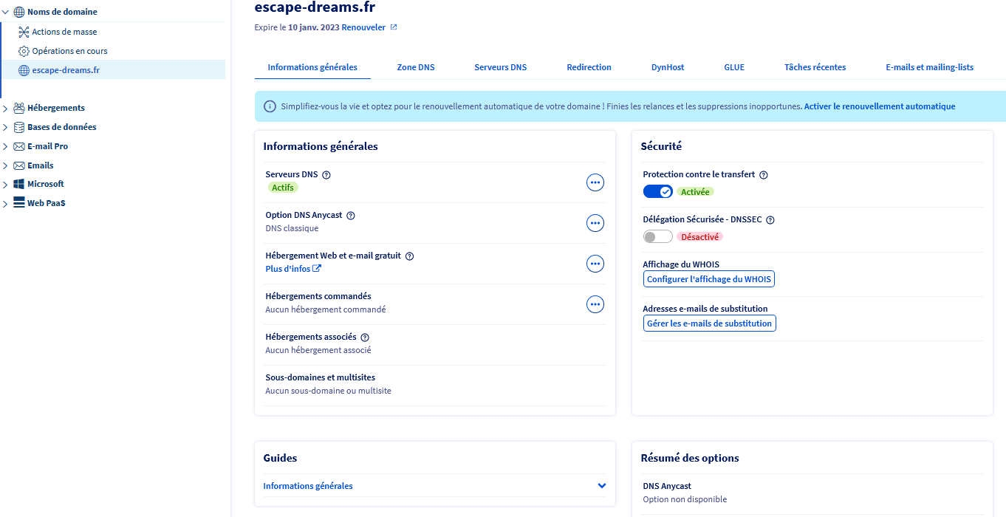
Task: Open the Serveurs DNS three-dot actions menu
Action: point(595,182)
